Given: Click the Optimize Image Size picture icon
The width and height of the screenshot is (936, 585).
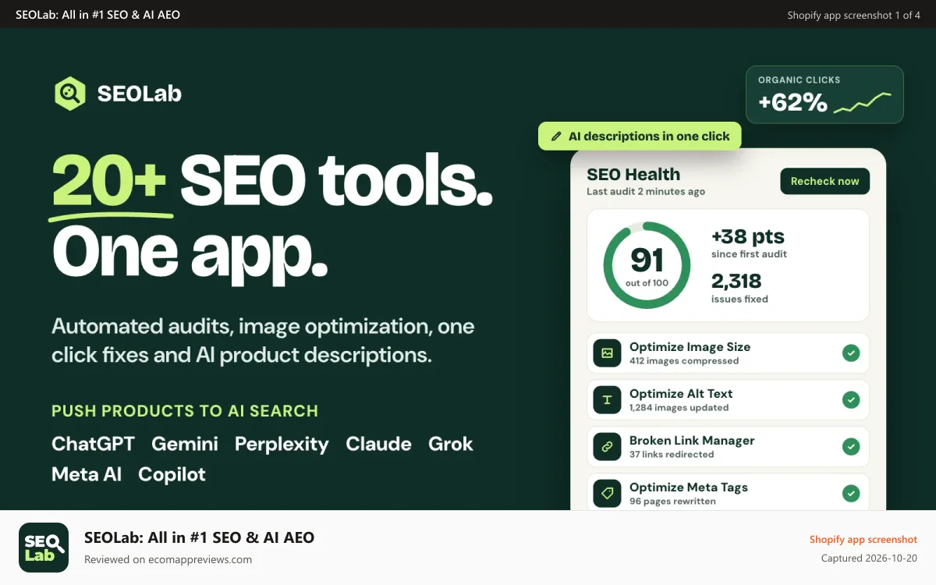Looking at the screenshot, I should tap(608, 353).
